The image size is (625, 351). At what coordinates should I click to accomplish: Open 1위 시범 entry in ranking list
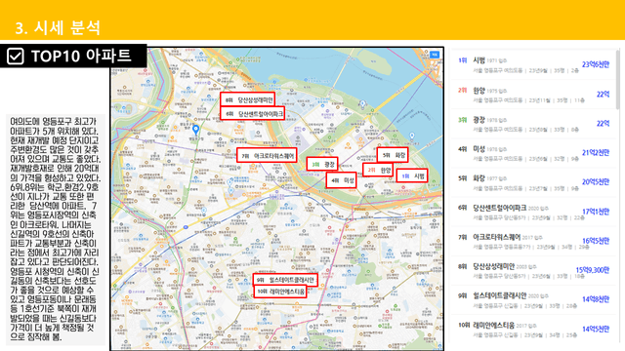[534, 65]
